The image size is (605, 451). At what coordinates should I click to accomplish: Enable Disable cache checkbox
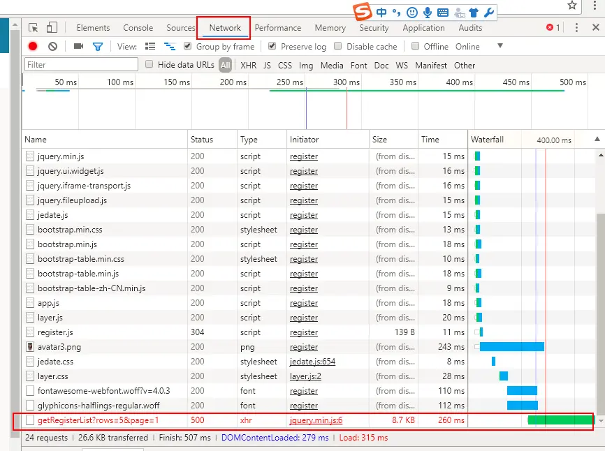click(x=337, y=46)
